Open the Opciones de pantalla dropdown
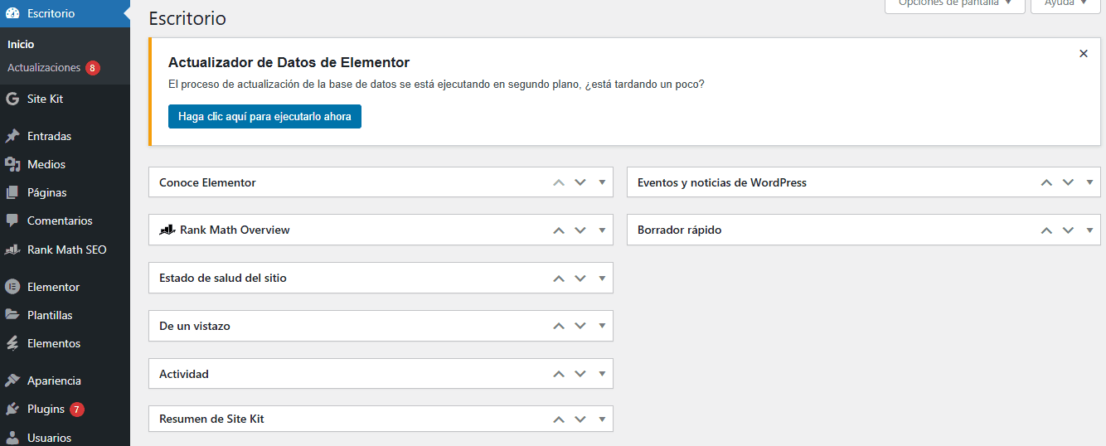Image resolution: width=1106 pixels, height=446 pixels. (x=955, y=4)
